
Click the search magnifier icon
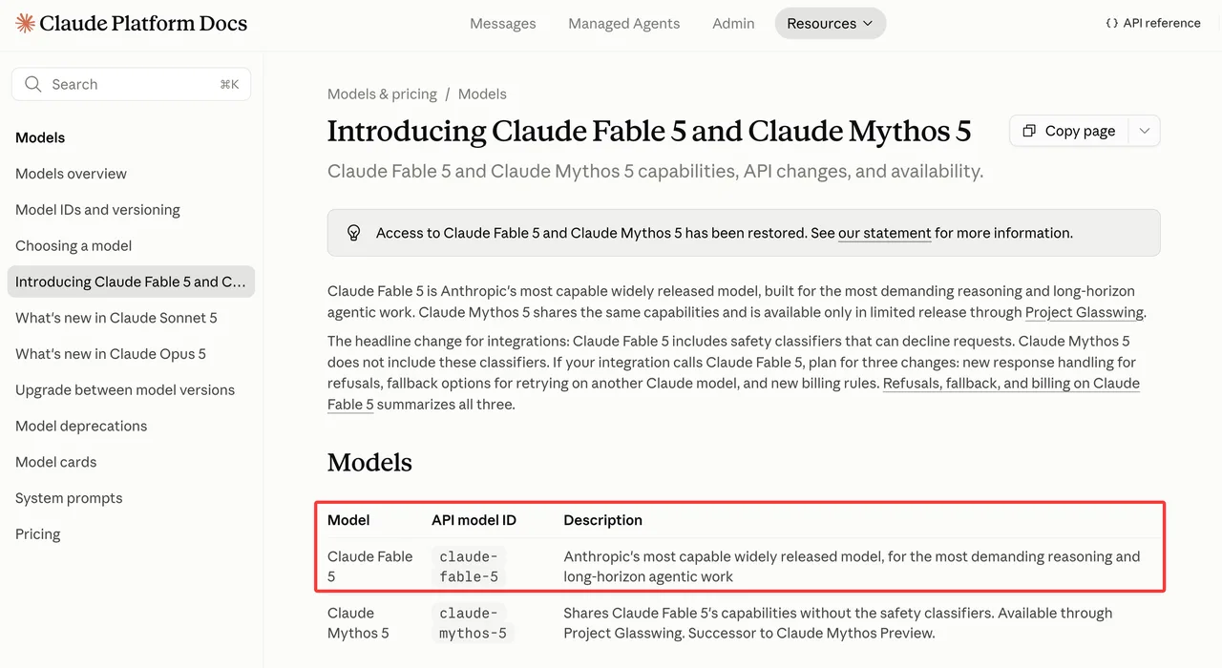(32, 84)
